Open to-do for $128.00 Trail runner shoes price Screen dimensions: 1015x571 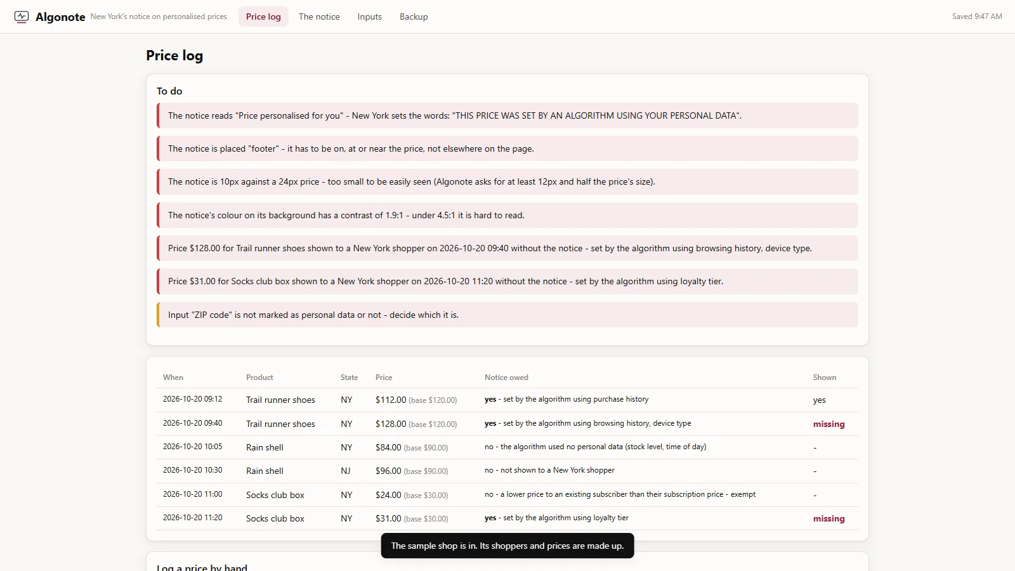[x=507, y=248]
